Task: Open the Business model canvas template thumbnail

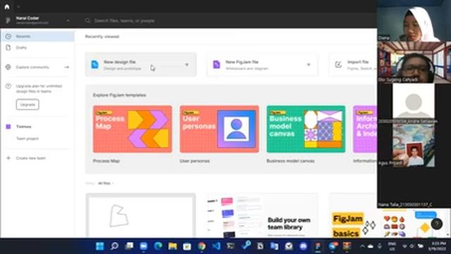Action: click(x=306, y=129)
